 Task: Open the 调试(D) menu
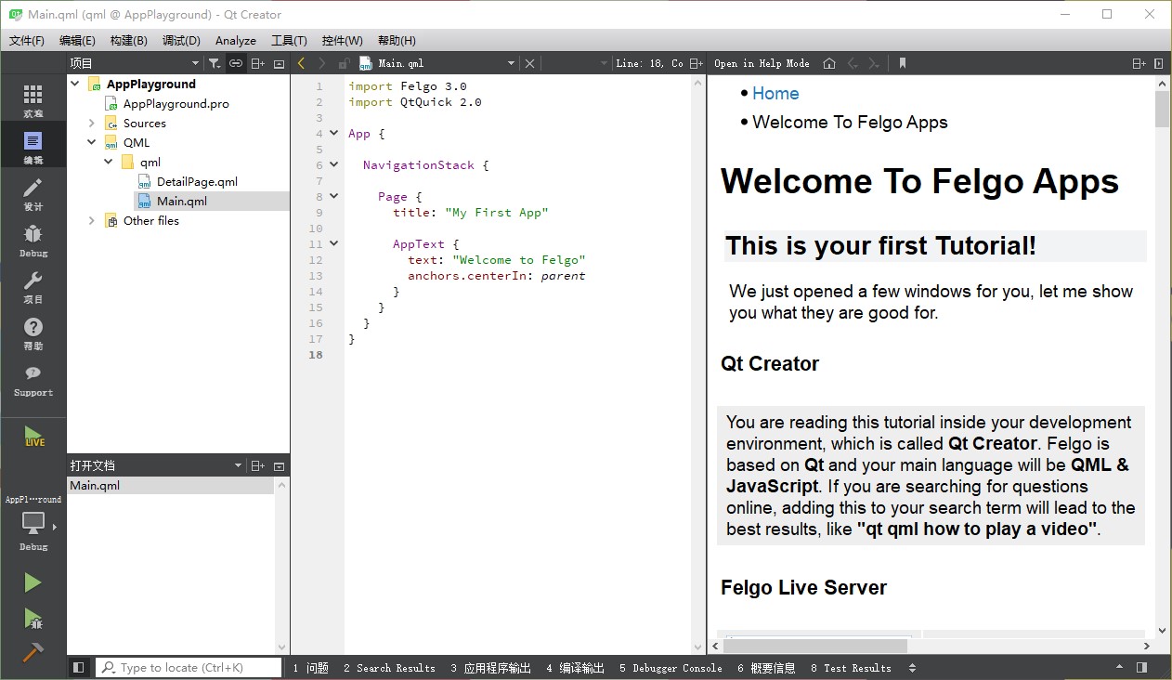tap(181, 40)
